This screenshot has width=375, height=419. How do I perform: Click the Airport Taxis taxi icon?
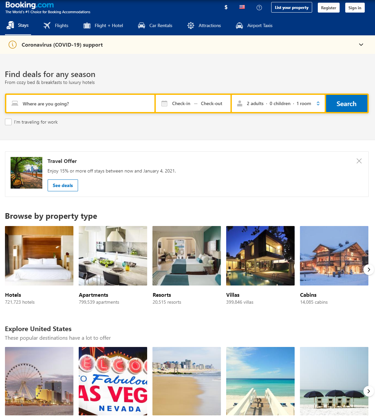[239, 25]
